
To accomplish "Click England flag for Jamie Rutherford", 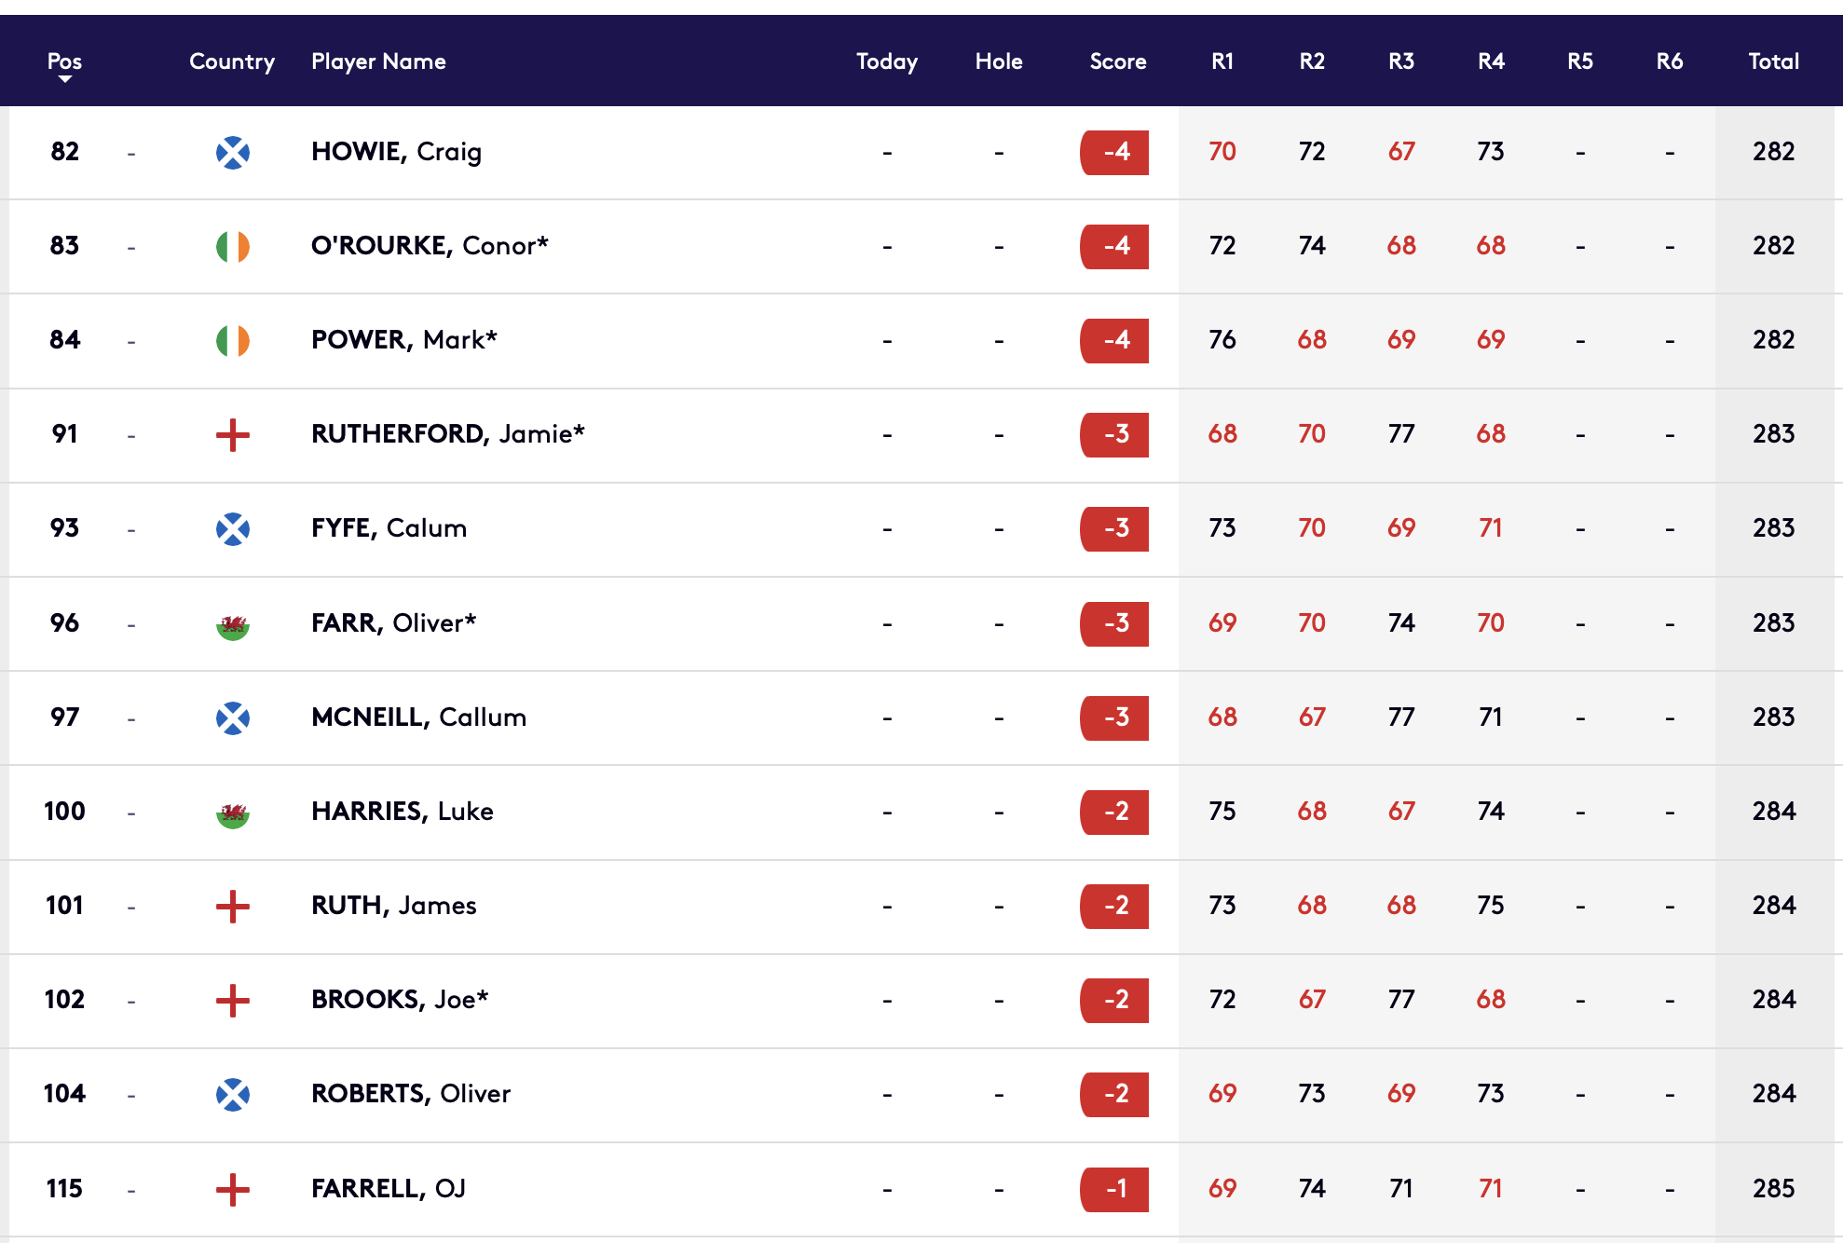I will click(232, 434).
